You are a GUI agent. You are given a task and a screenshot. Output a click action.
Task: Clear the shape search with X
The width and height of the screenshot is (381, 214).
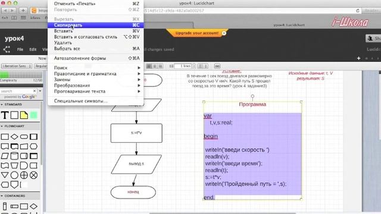[x=35, y=91]
